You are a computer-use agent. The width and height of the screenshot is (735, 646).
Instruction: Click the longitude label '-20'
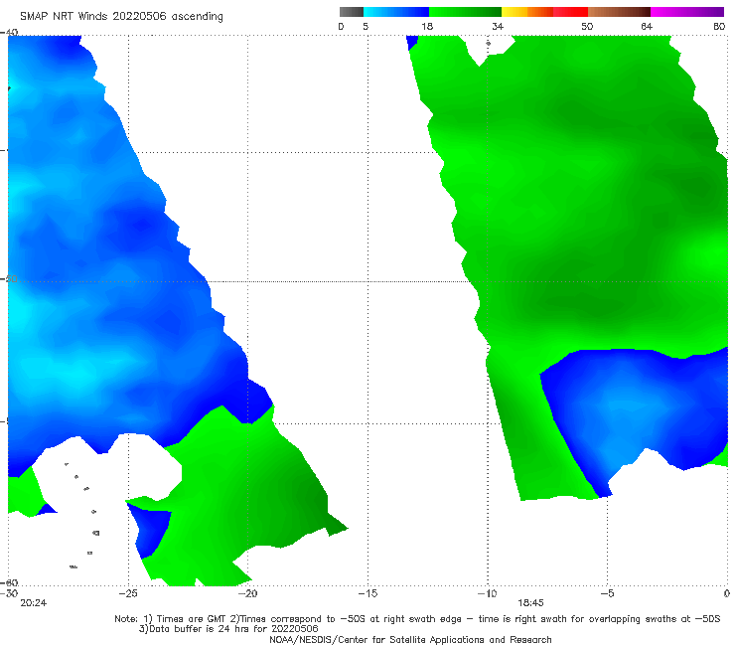pos(248,593)
